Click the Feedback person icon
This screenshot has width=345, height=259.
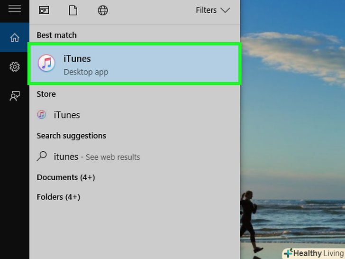(15, 96)
